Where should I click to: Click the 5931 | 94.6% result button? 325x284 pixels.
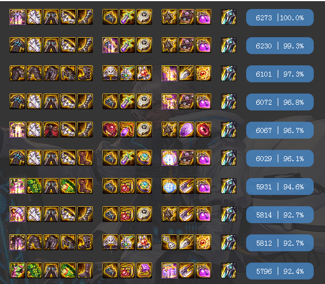(x=279, y=187)
